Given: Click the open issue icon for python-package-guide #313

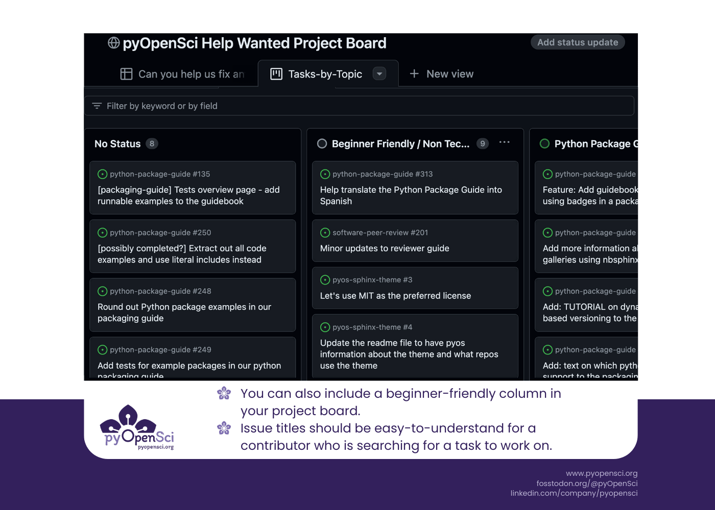Looking at the screenshot, I should 325,174.
